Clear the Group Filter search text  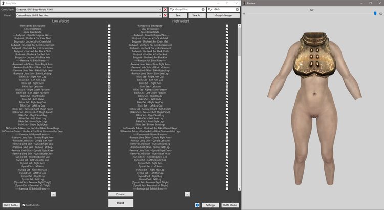[x=203, y=10]
